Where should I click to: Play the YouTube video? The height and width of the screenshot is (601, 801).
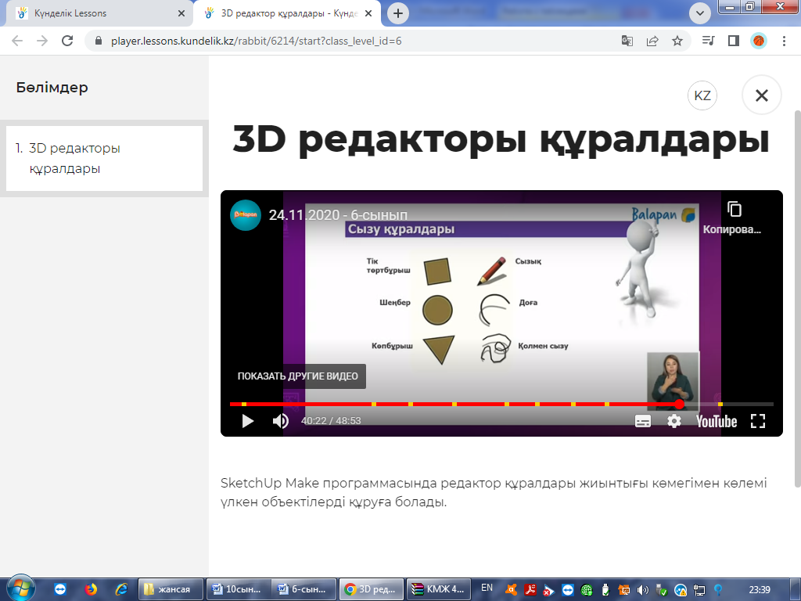coord(248,421)
